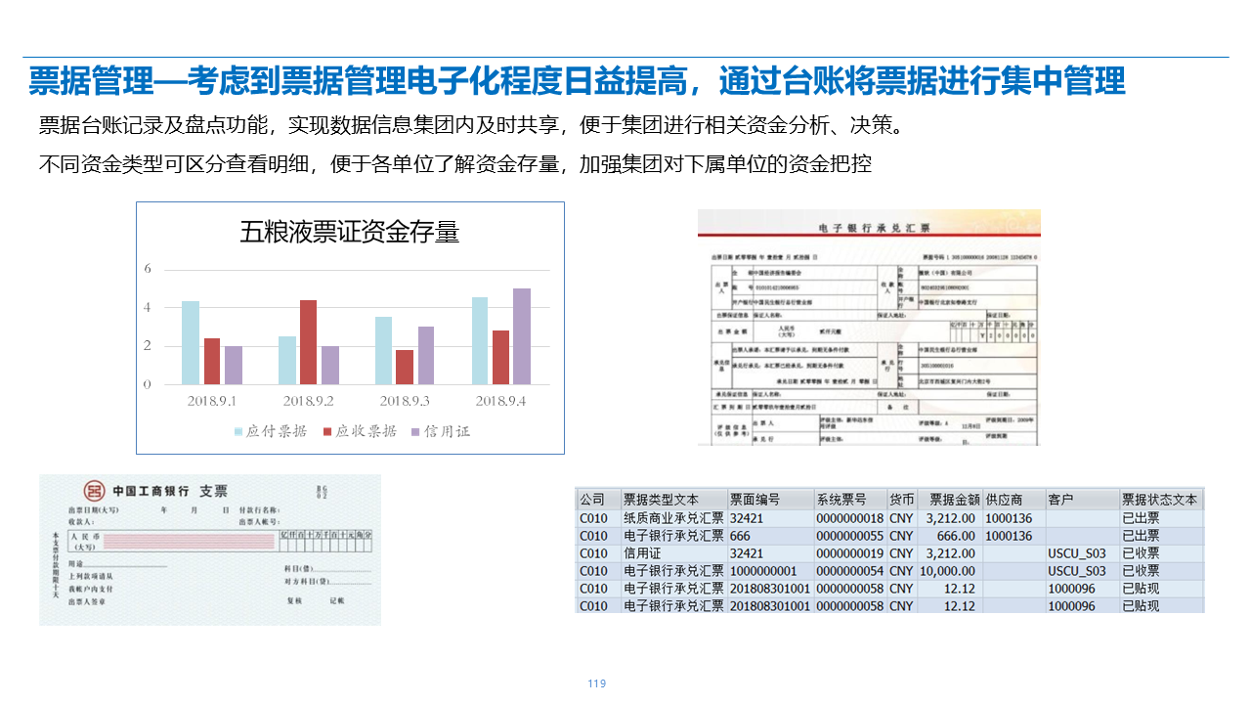Click 已出票 status in the 纸质商业承兑汇票 row
1251x704 pixels.
click(x=1161, y=518)
